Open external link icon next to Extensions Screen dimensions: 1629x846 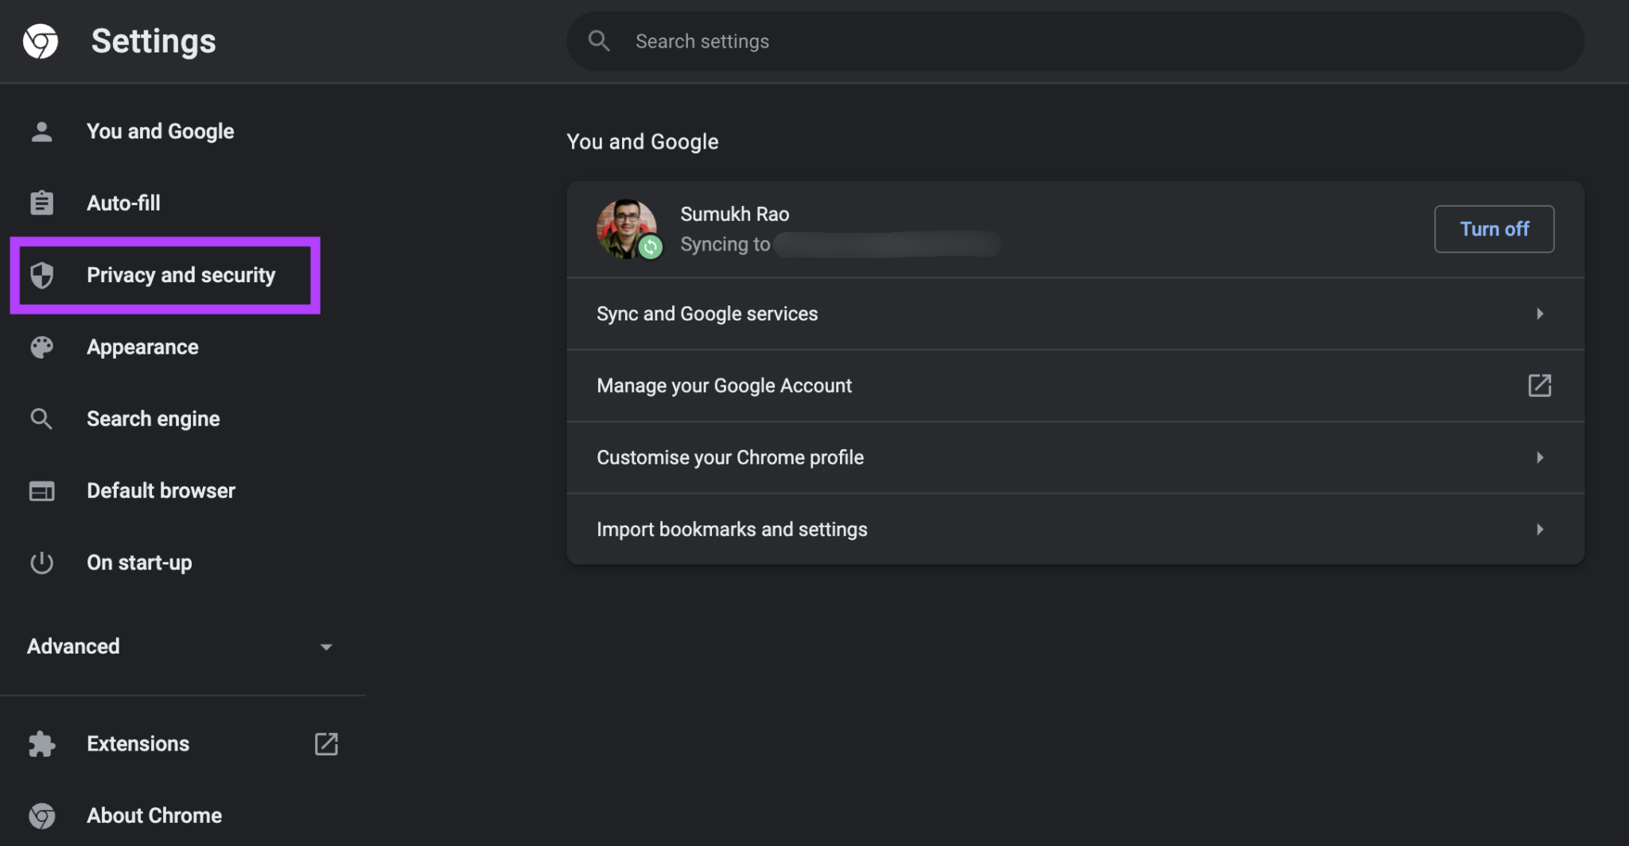(326, 744)
